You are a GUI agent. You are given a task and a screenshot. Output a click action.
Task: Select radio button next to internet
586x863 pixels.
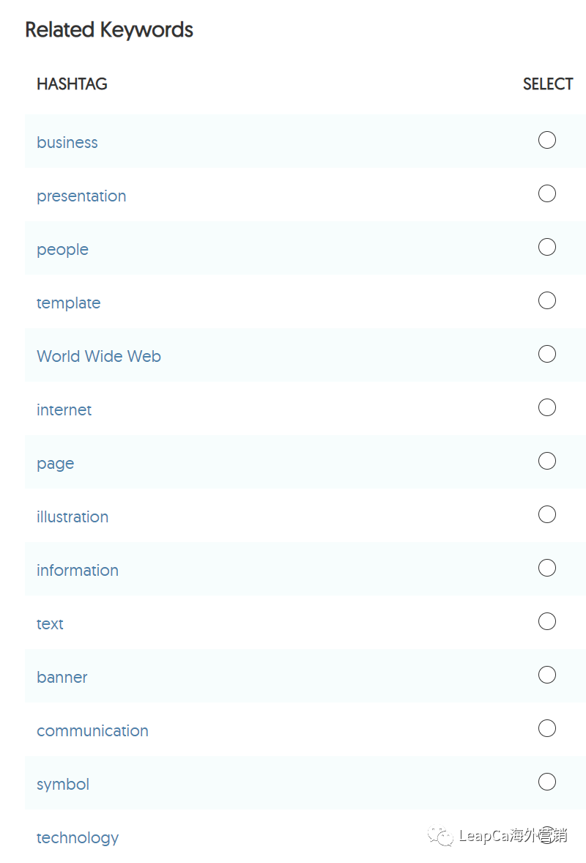[546, 407]
